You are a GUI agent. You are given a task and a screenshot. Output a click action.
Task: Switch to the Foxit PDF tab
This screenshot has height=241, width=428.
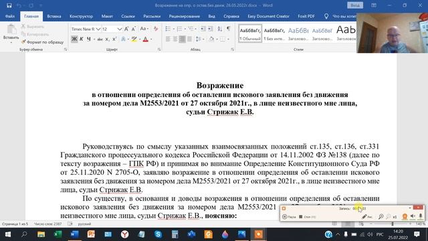pos(306,16)
